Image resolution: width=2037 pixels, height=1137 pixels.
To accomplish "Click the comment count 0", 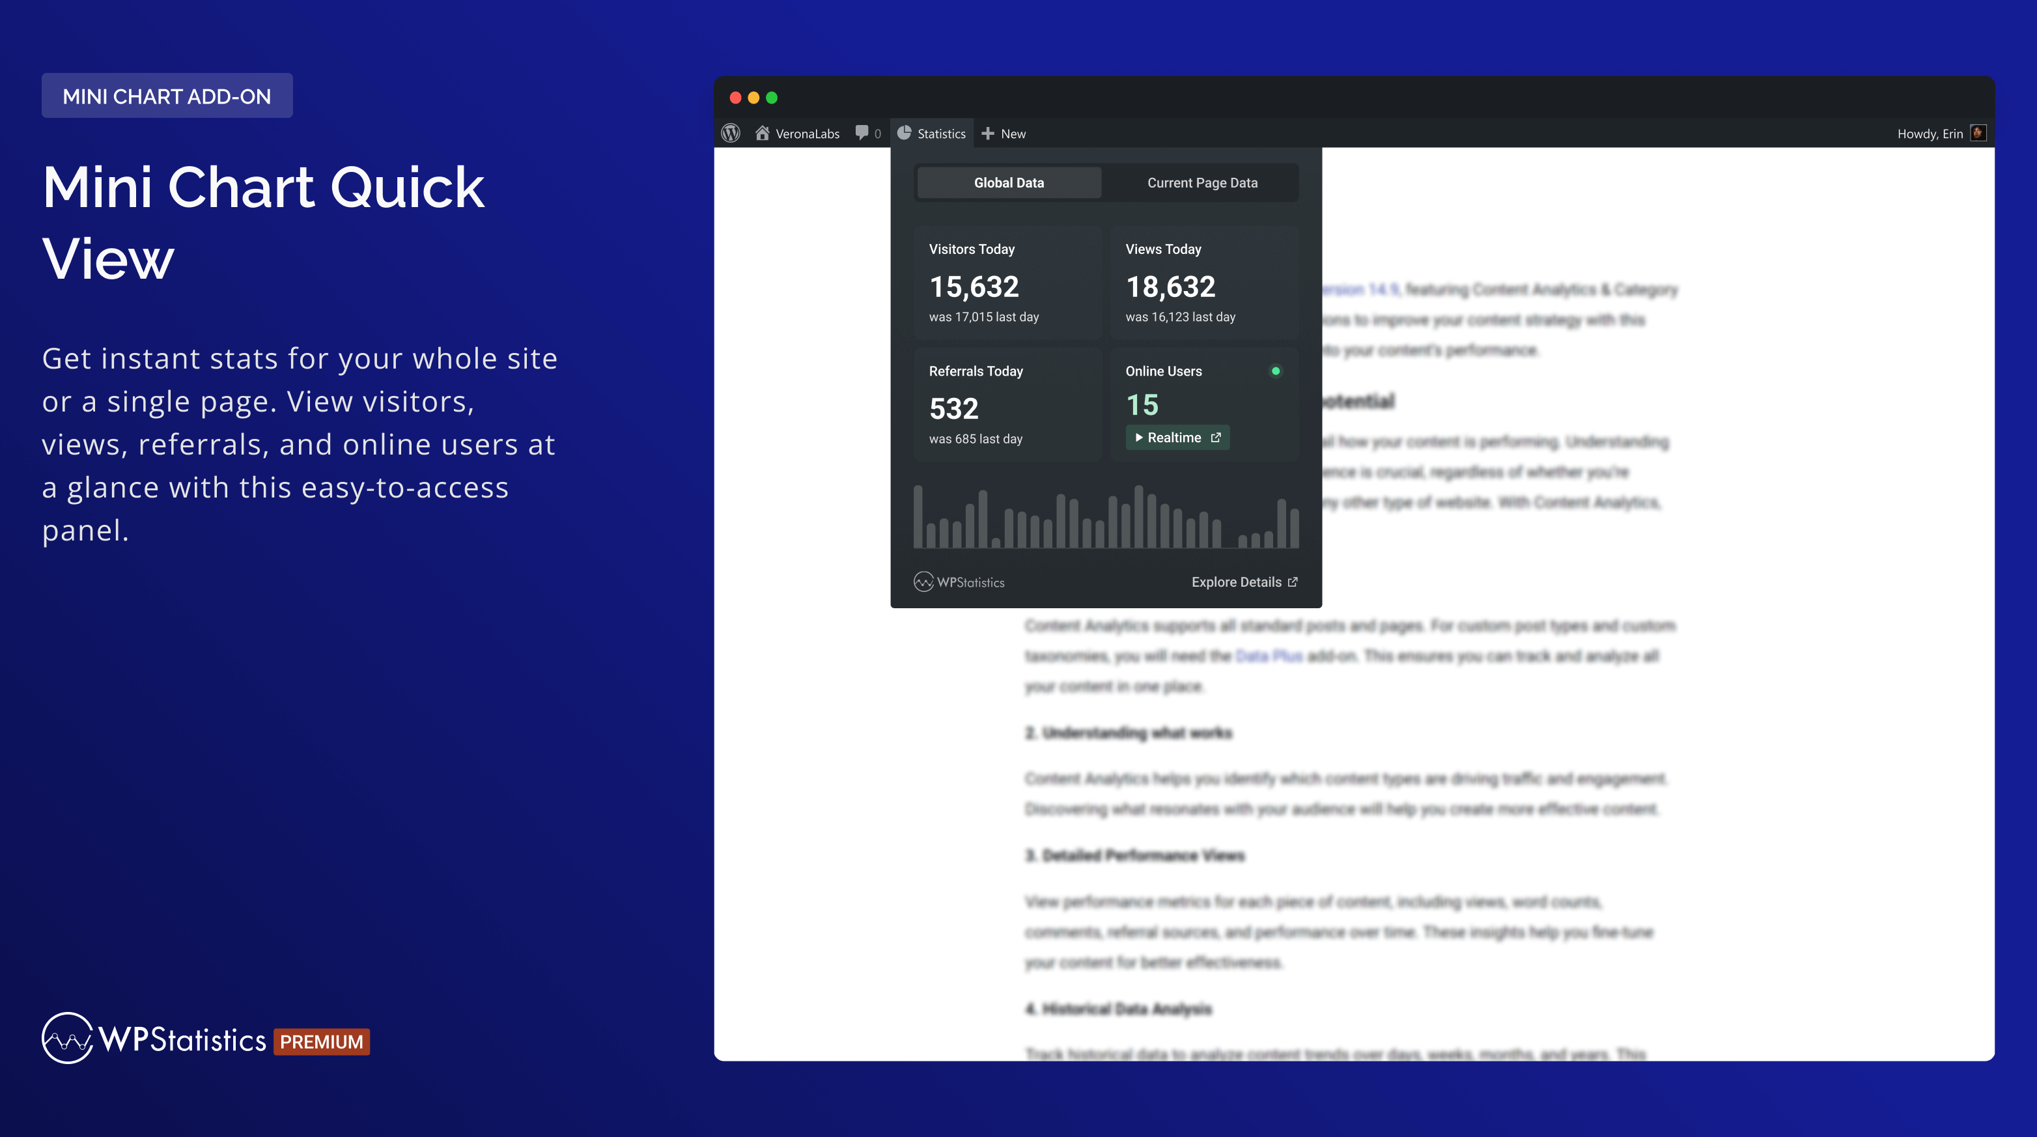I will pos(878,134).
